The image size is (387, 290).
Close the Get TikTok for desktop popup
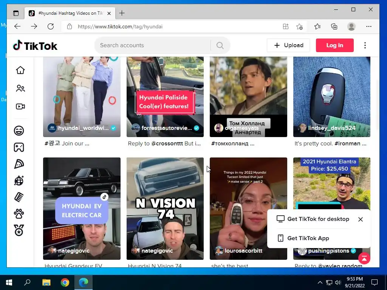pos(360,219)
